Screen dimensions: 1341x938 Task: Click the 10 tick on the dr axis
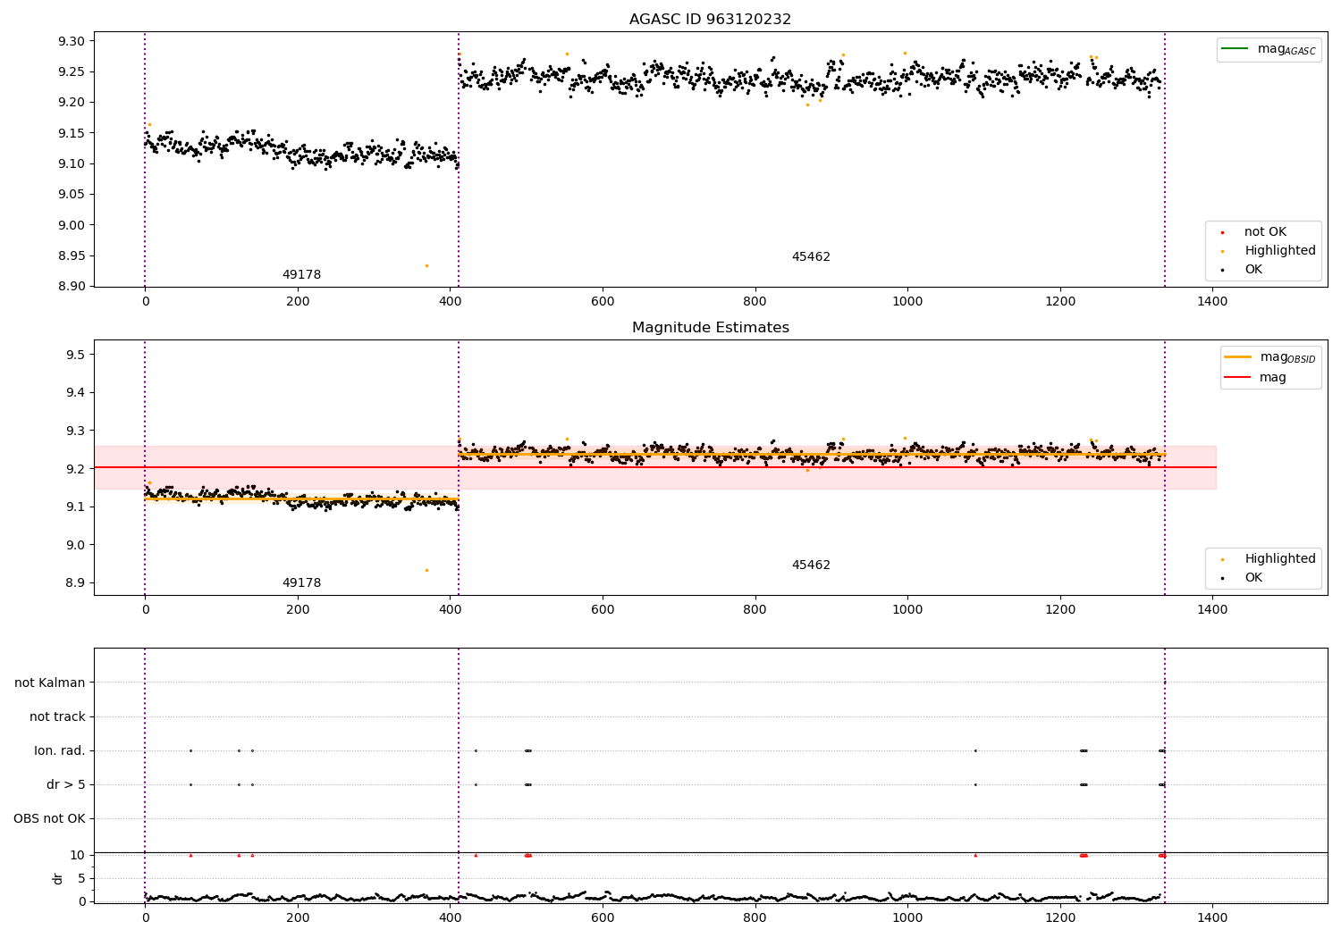78,856
